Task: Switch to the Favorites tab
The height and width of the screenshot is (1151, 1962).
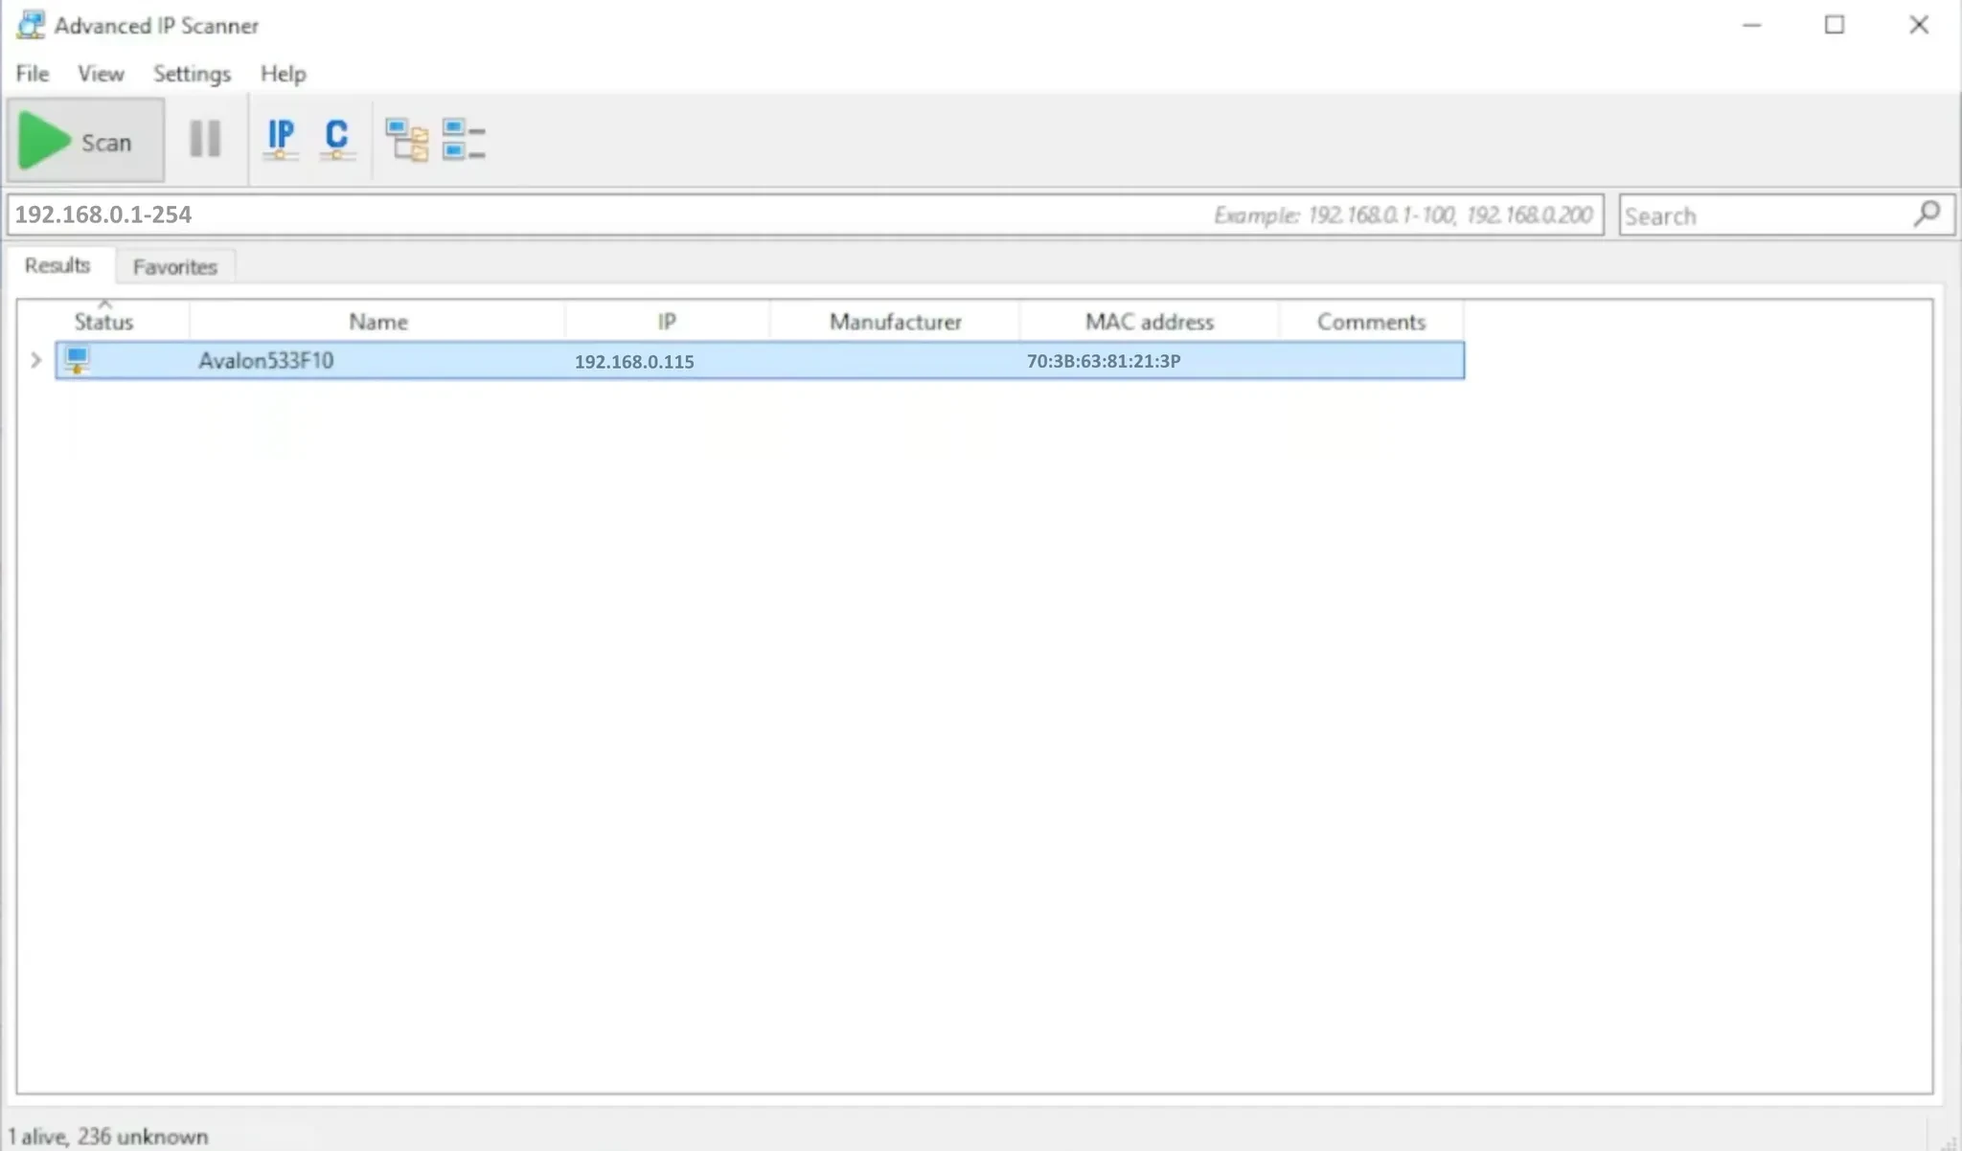Action: click(x=174, y=266)
